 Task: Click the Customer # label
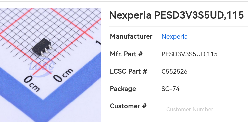[128, 106]
